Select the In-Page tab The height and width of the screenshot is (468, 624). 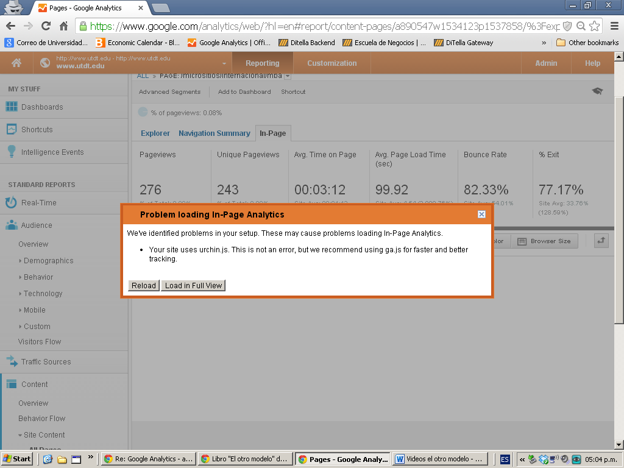(x=273, y=133)
